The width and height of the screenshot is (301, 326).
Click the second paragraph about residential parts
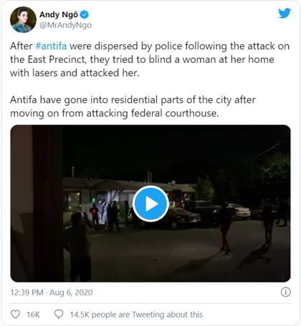point(133,107)
